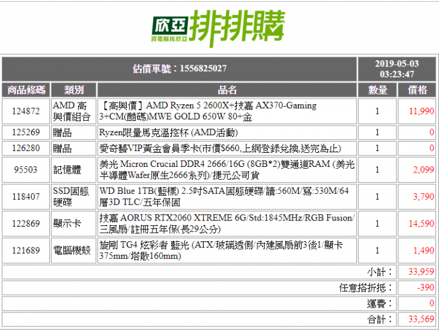Click the price 3,790
The width and height of the screenshot is (439, 332).
(423, 197)
